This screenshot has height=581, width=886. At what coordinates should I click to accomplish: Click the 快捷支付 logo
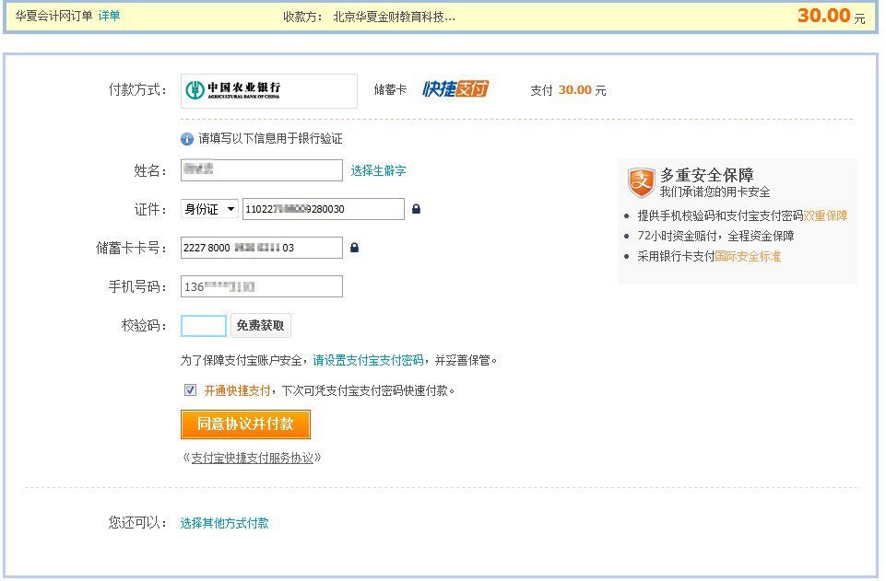(455, 89)
